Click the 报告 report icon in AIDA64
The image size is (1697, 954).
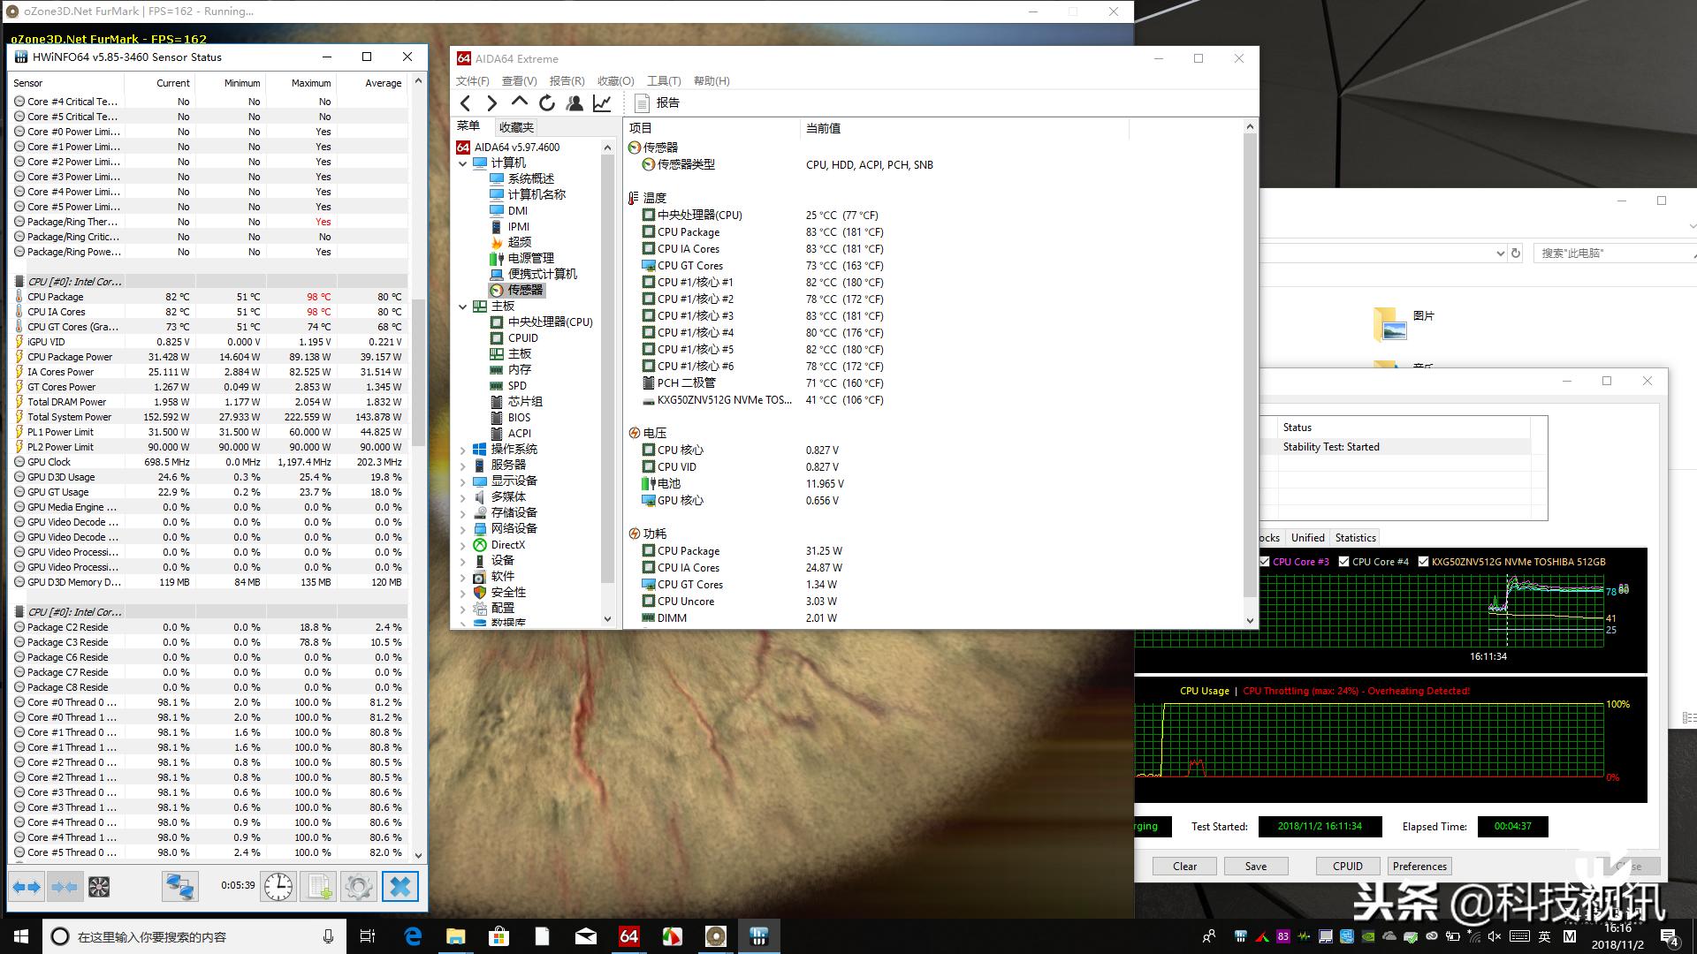pyautogui.click(x=642, y=102)
